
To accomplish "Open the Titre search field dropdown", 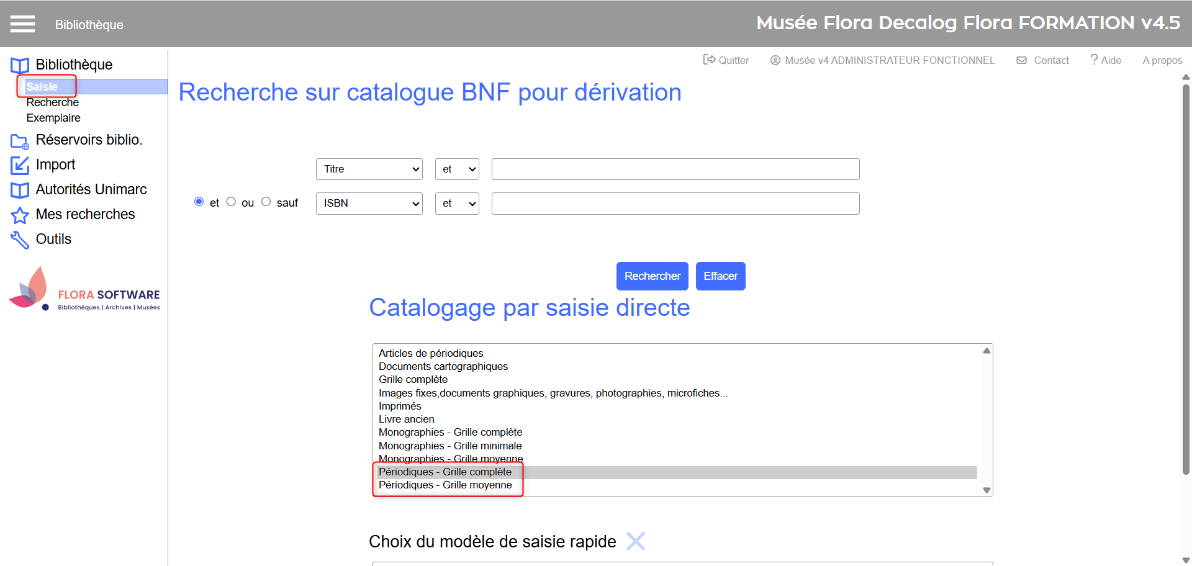I will point(369,169).
